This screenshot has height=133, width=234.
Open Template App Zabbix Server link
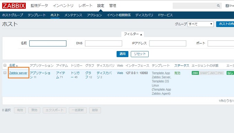coord(161,75)
